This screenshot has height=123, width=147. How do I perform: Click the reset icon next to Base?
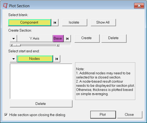point(67,39)
